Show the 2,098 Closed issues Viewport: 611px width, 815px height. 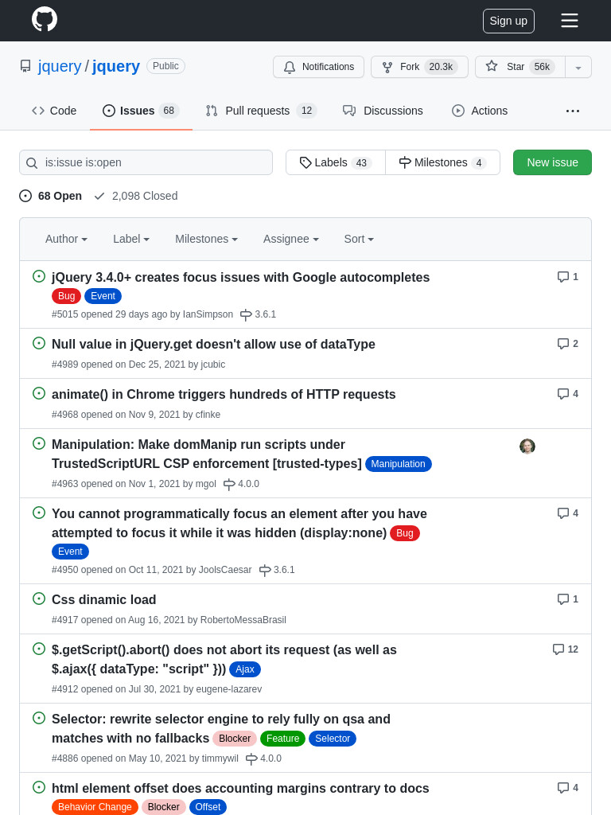(136, 196)
